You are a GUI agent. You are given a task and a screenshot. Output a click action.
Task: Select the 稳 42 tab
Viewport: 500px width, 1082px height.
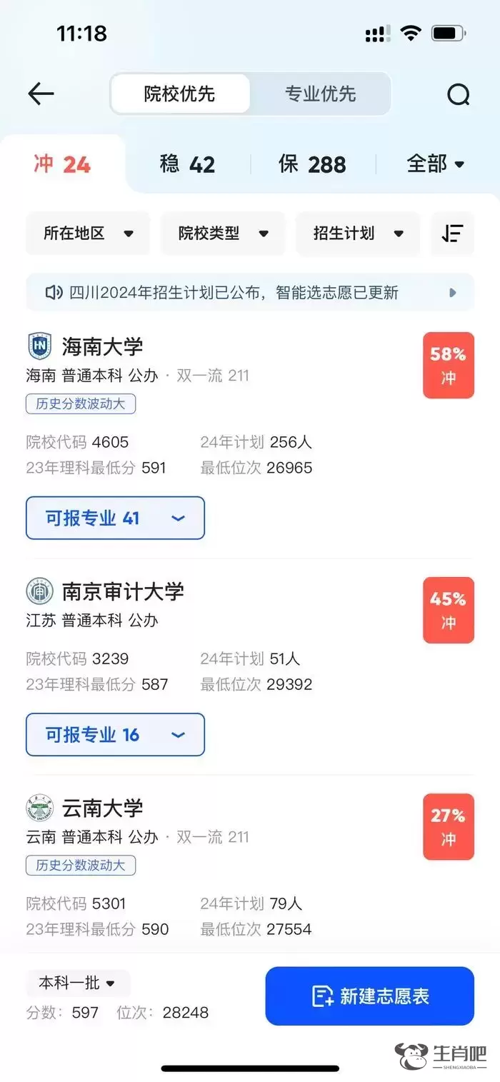pos(187,164)
